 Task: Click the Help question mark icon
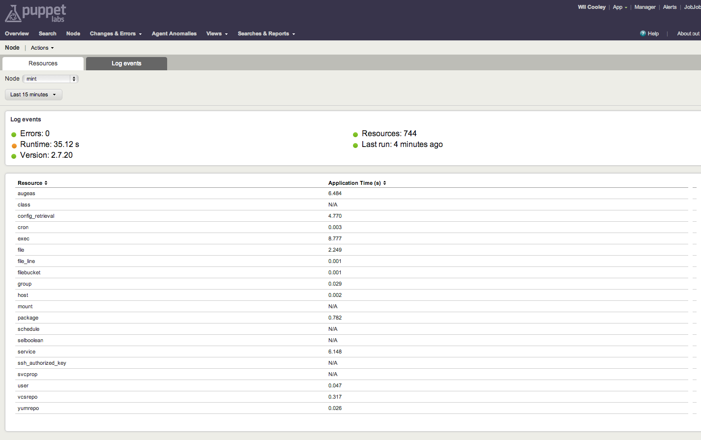643,33
